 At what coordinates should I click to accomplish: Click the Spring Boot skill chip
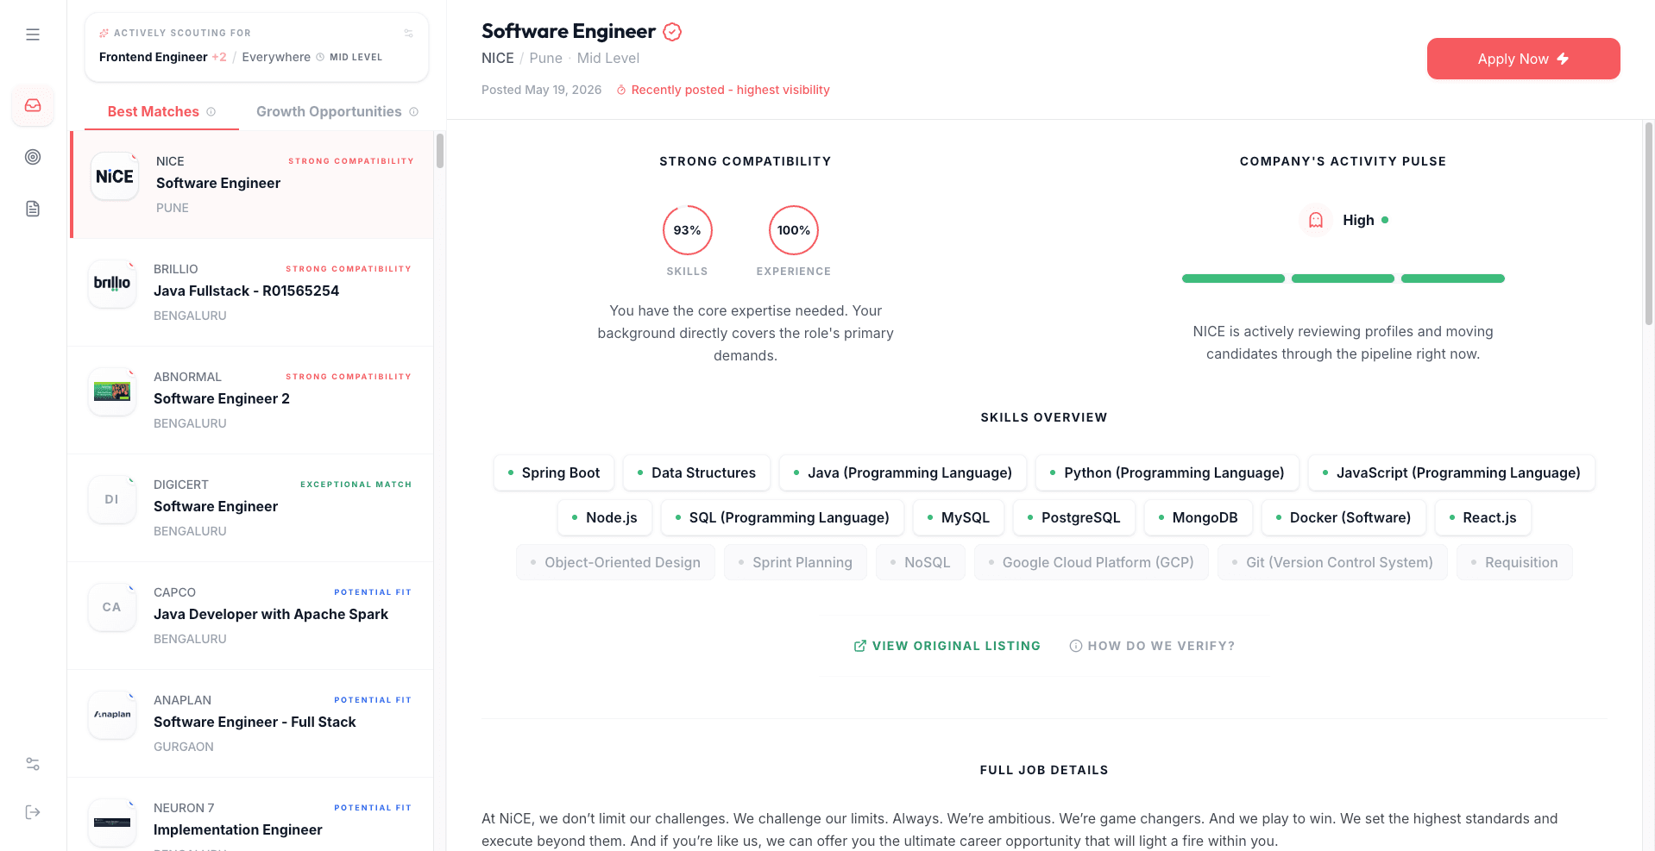553,472
